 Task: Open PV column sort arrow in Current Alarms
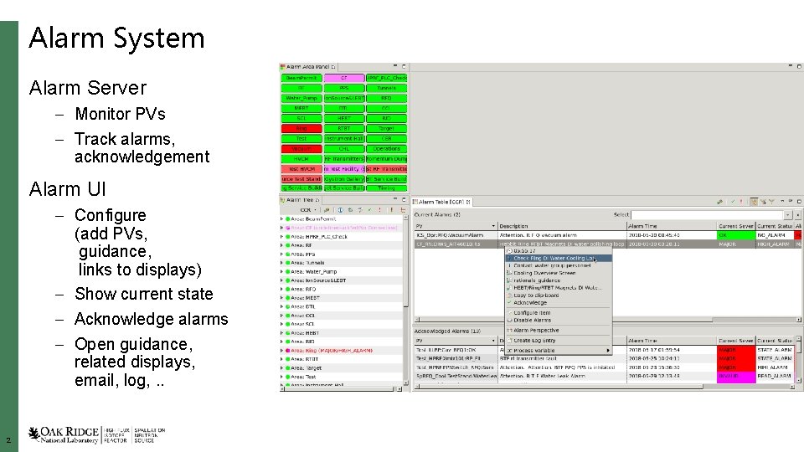(493, 226)
